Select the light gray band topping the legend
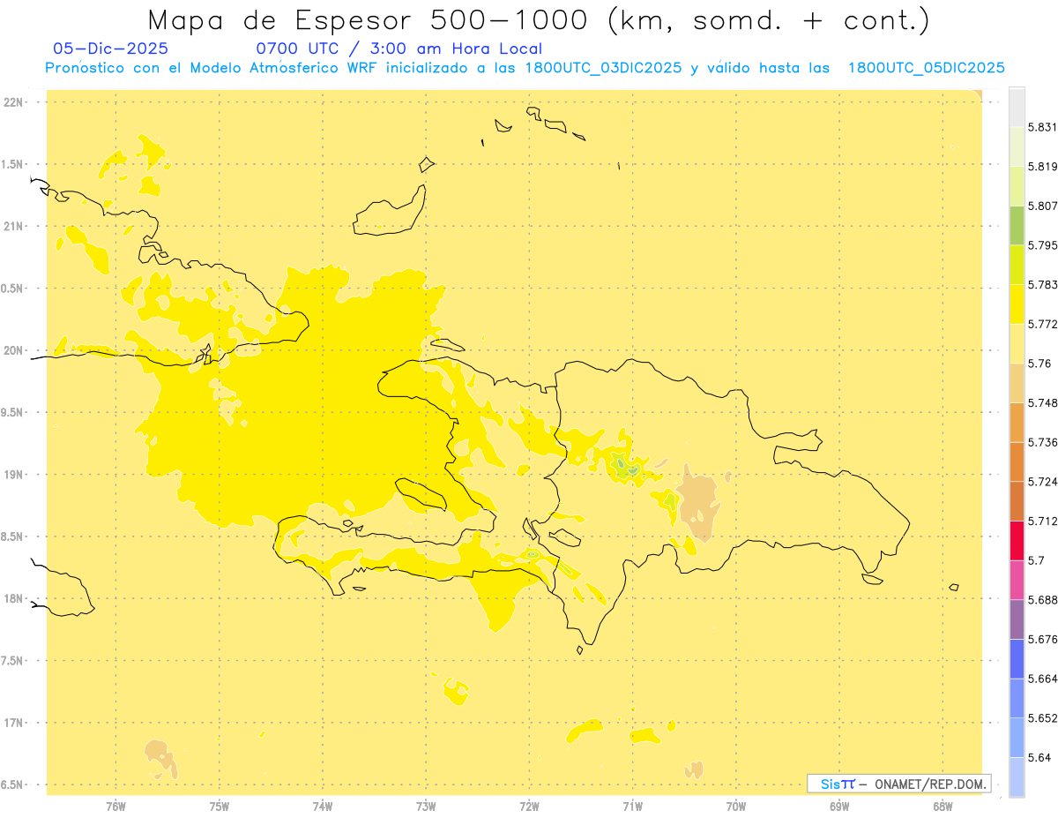This screenshot has height=818, width=1058. click(x=1017, y=107)
